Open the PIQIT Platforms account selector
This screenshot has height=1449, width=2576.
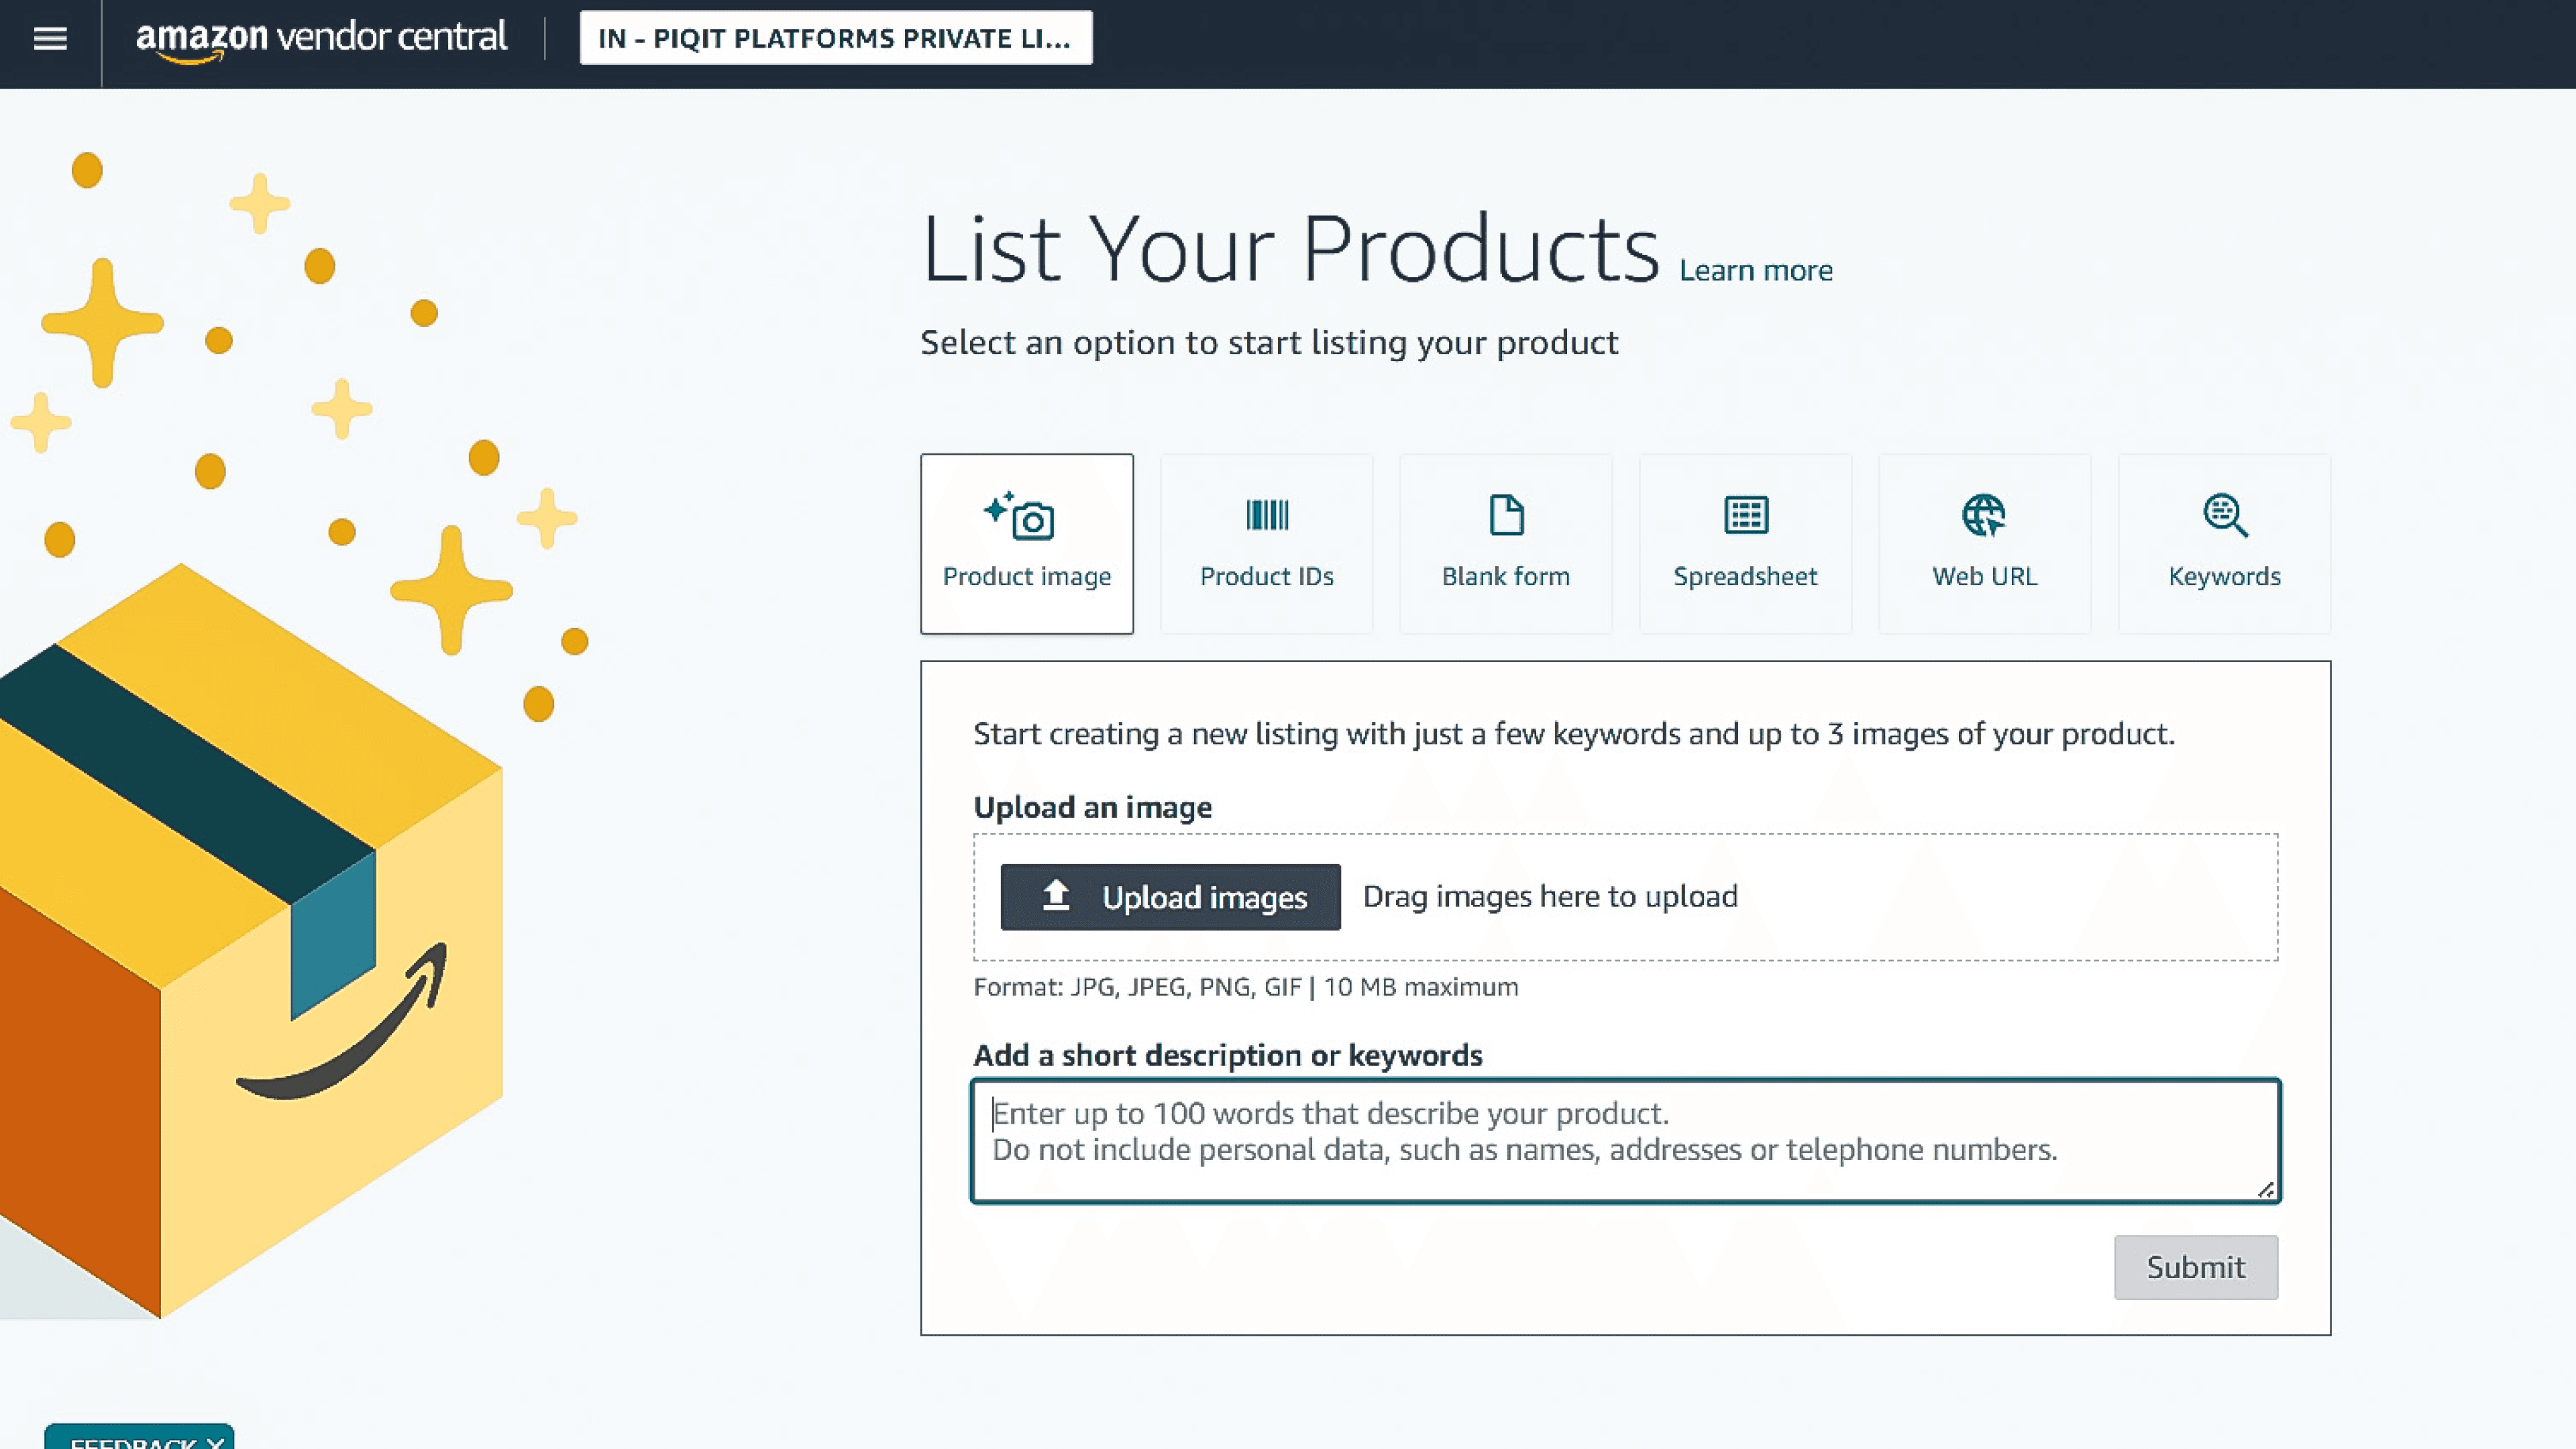[x=835, y=39]
